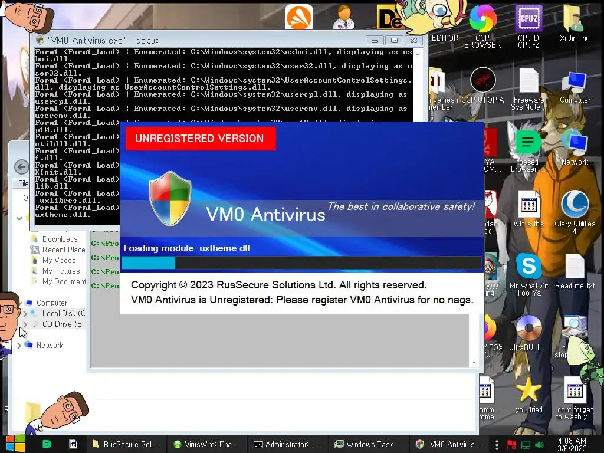
Task: Switch to VirusWire taskbar window
Action: (x=206, y=444)
